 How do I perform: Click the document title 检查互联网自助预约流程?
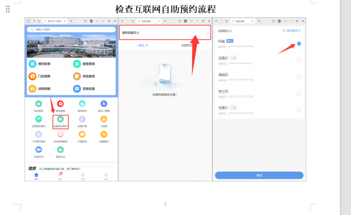coord(165,9)
